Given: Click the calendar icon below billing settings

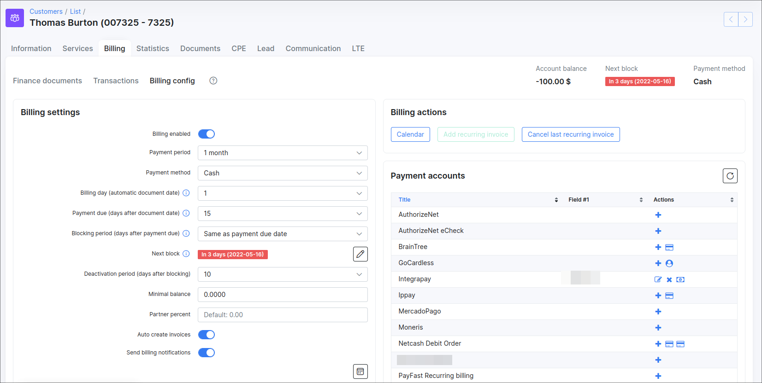Looking at the screenshot, I should 360,371.
